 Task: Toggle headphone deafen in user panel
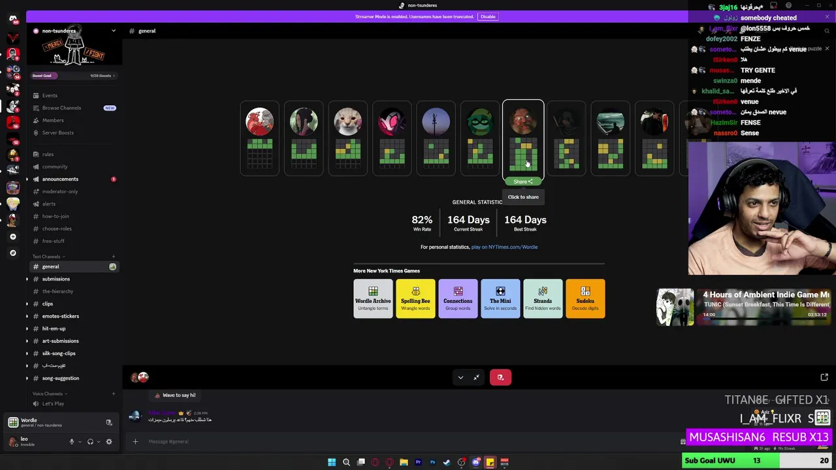tap(90, 442)
